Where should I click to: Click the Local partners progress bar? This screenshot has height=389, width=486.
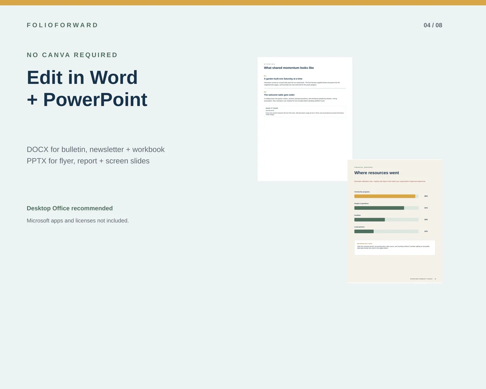386,231
